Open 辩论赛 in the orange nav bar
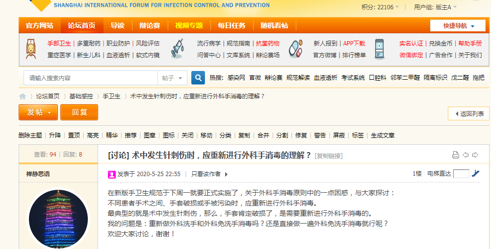491x249 pixels. 150,25
